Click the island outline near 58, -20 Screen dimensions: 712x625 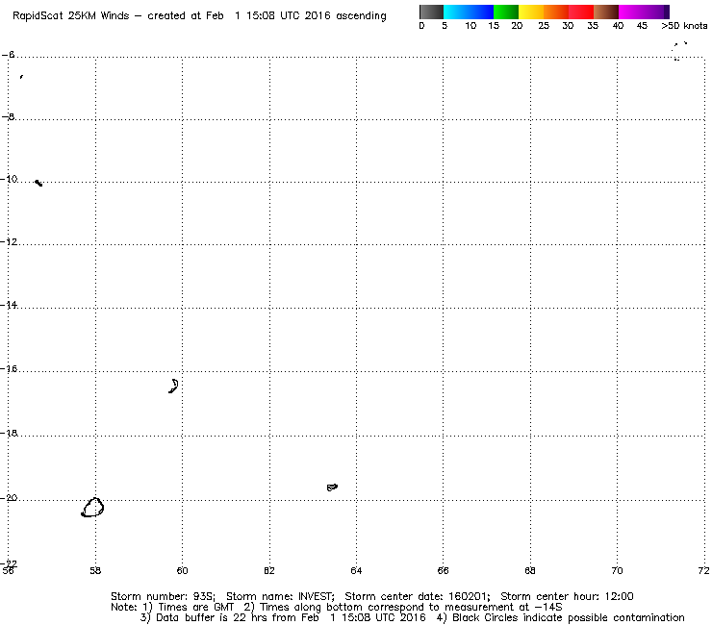coord(92,507)
